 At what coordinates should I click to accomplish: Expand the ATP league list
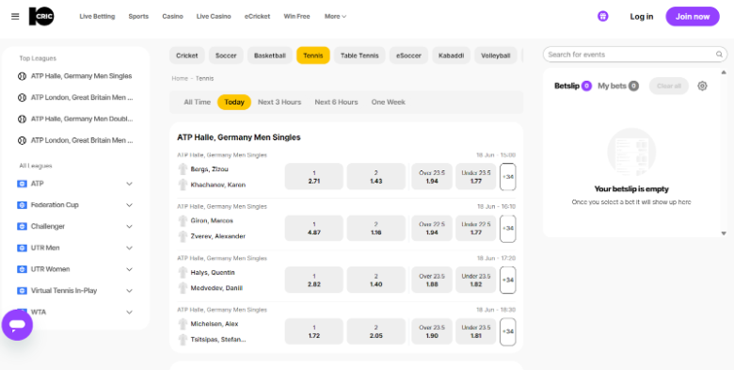tap(130, 184)
